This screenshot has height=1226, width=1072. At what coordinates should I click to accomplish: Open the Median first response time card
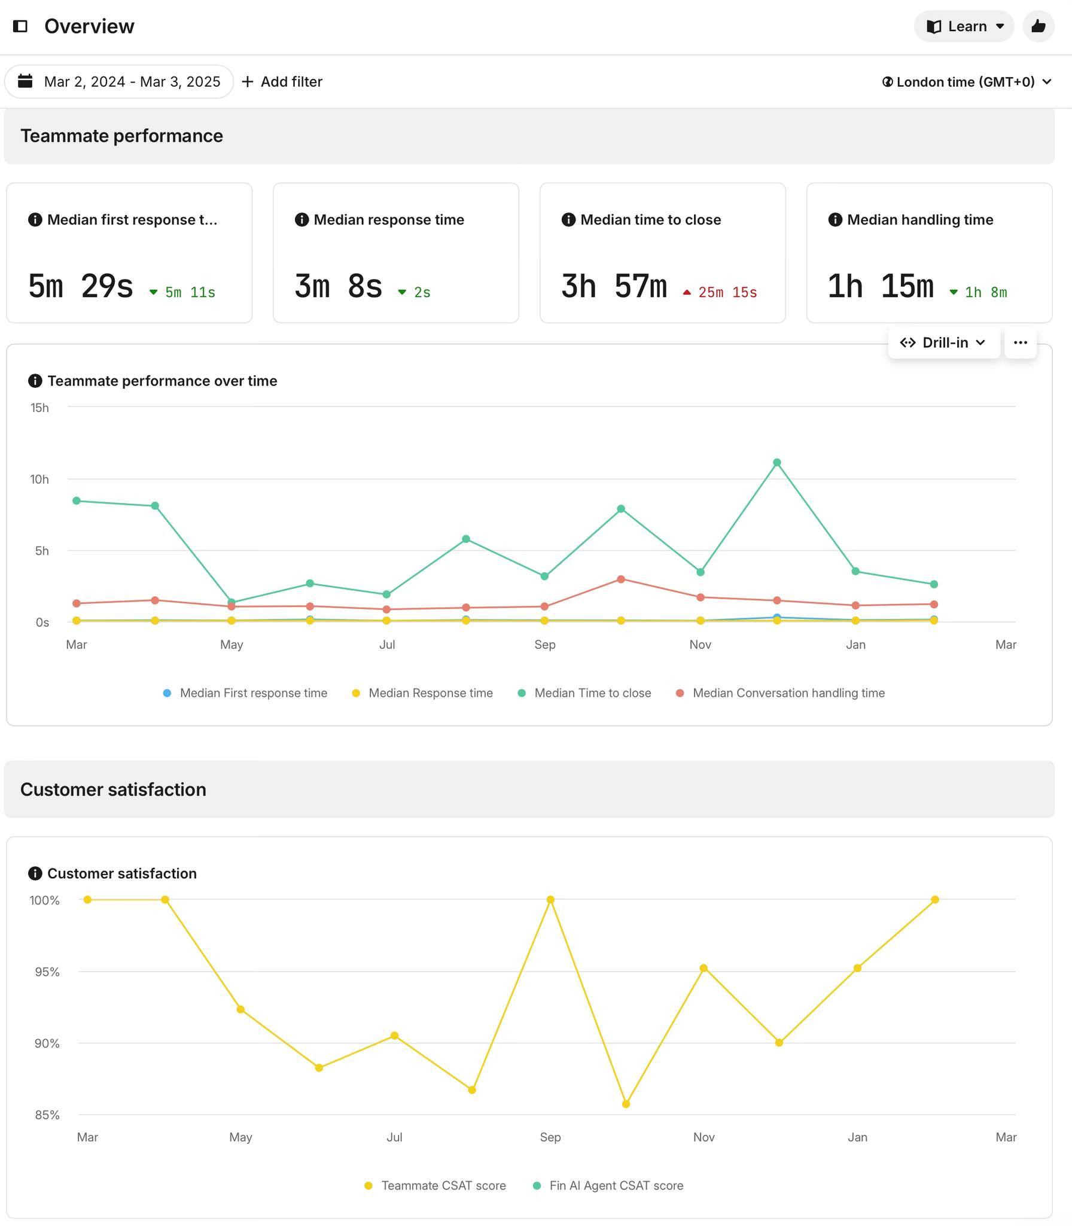point(129,253)
